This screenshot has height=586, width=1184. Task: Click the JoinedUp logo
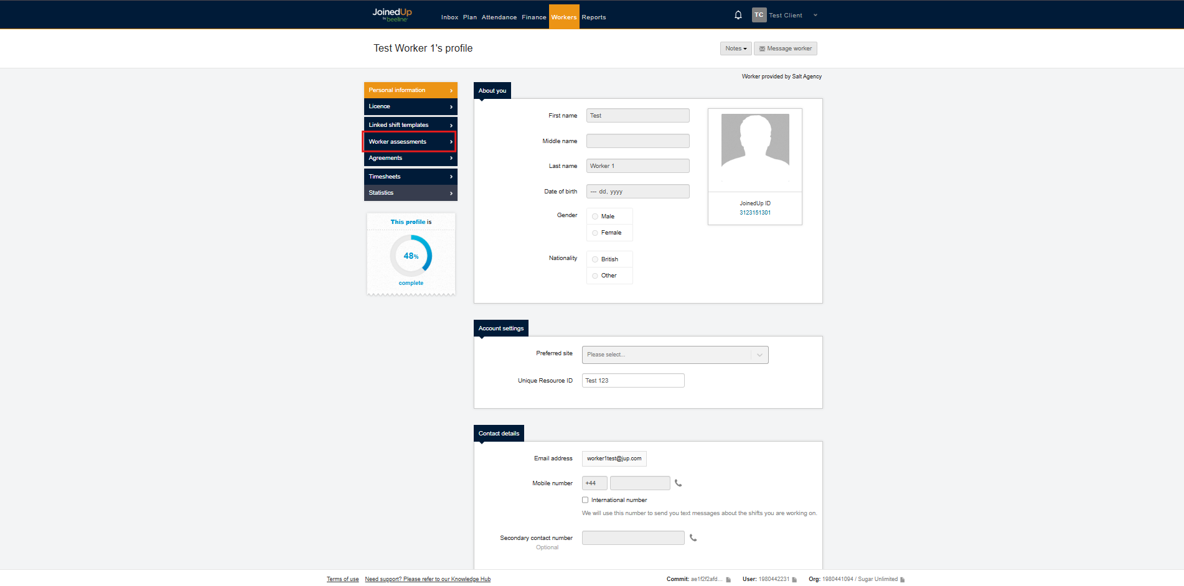(x=392, y=15)
